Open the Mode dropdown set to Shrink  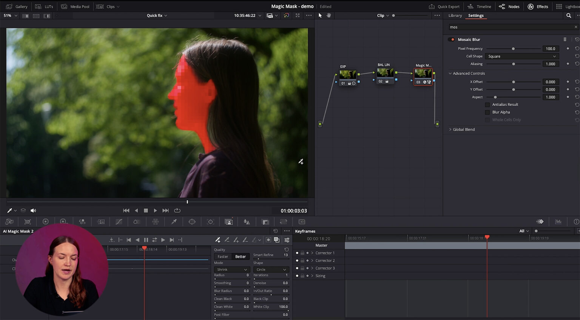pos(232,269)
